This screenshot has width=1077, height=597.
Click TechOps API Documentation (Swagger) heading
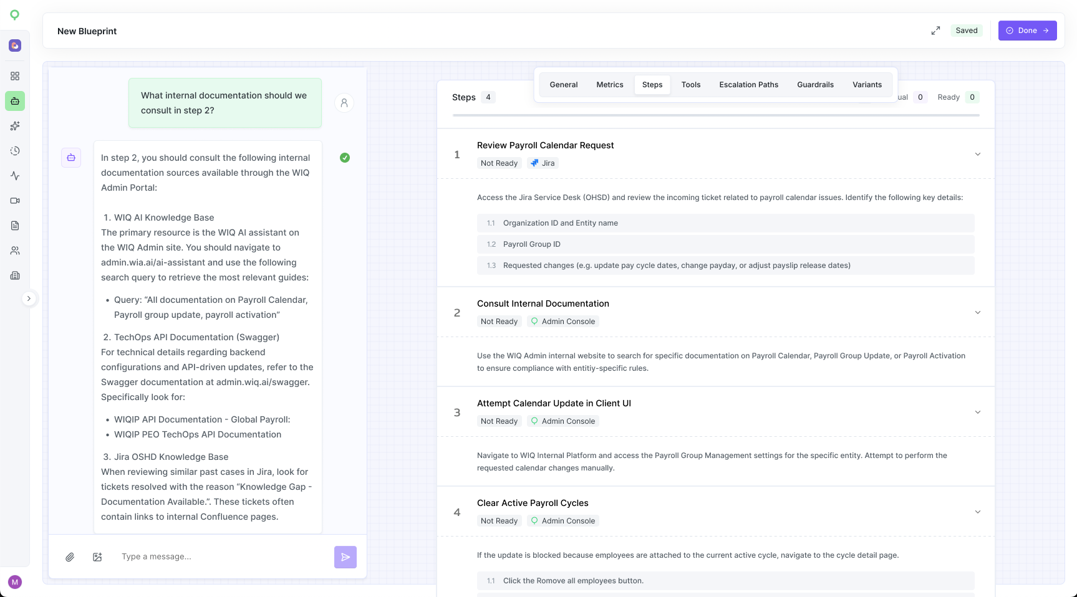tap(196, 337)
